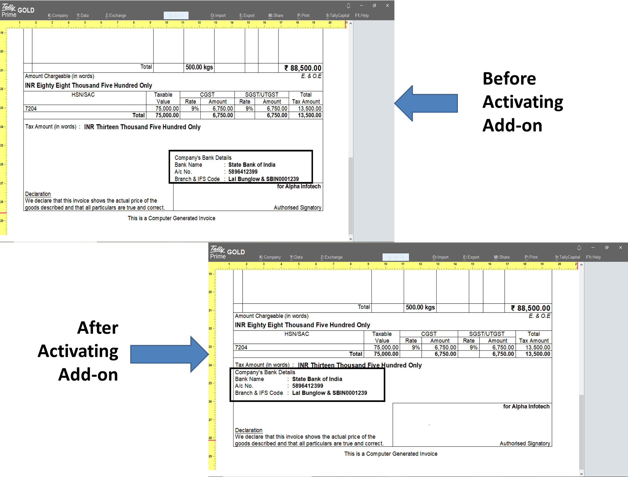
Task: Click '₹ 88,500.00' total in the bottom invoice
Action: click(x=530, y=308)
